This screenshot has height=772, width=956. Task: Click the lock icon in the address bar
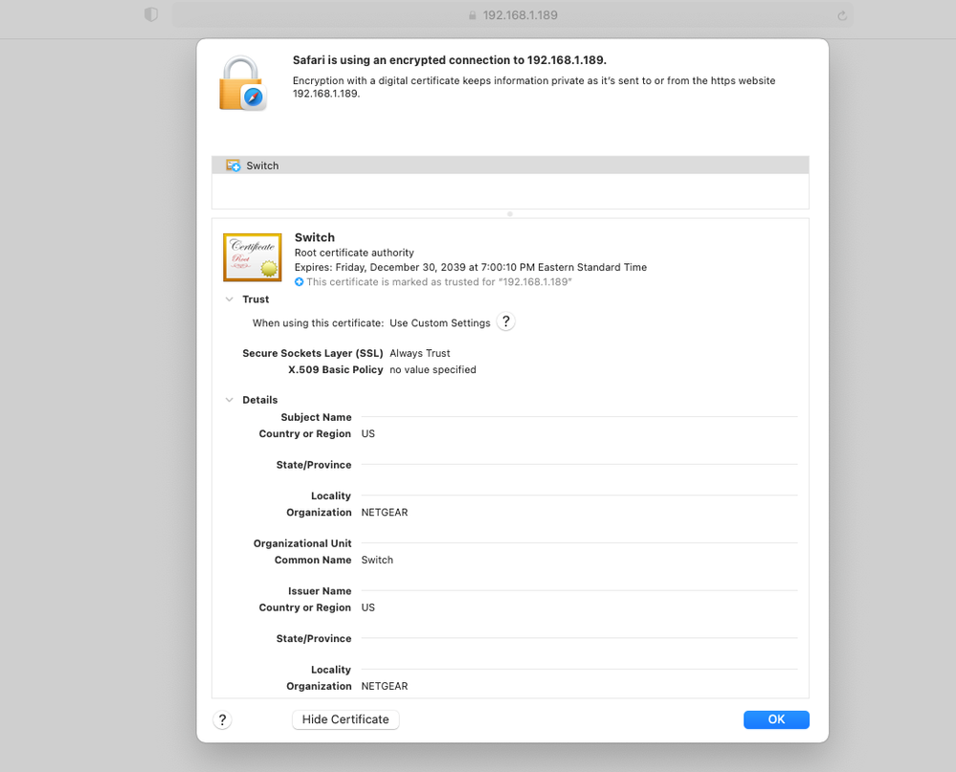point(472,15)
